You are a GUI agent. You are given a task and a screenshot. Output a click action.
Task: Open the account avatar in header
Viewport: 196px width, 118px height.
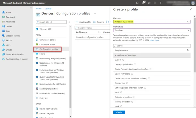193,3
